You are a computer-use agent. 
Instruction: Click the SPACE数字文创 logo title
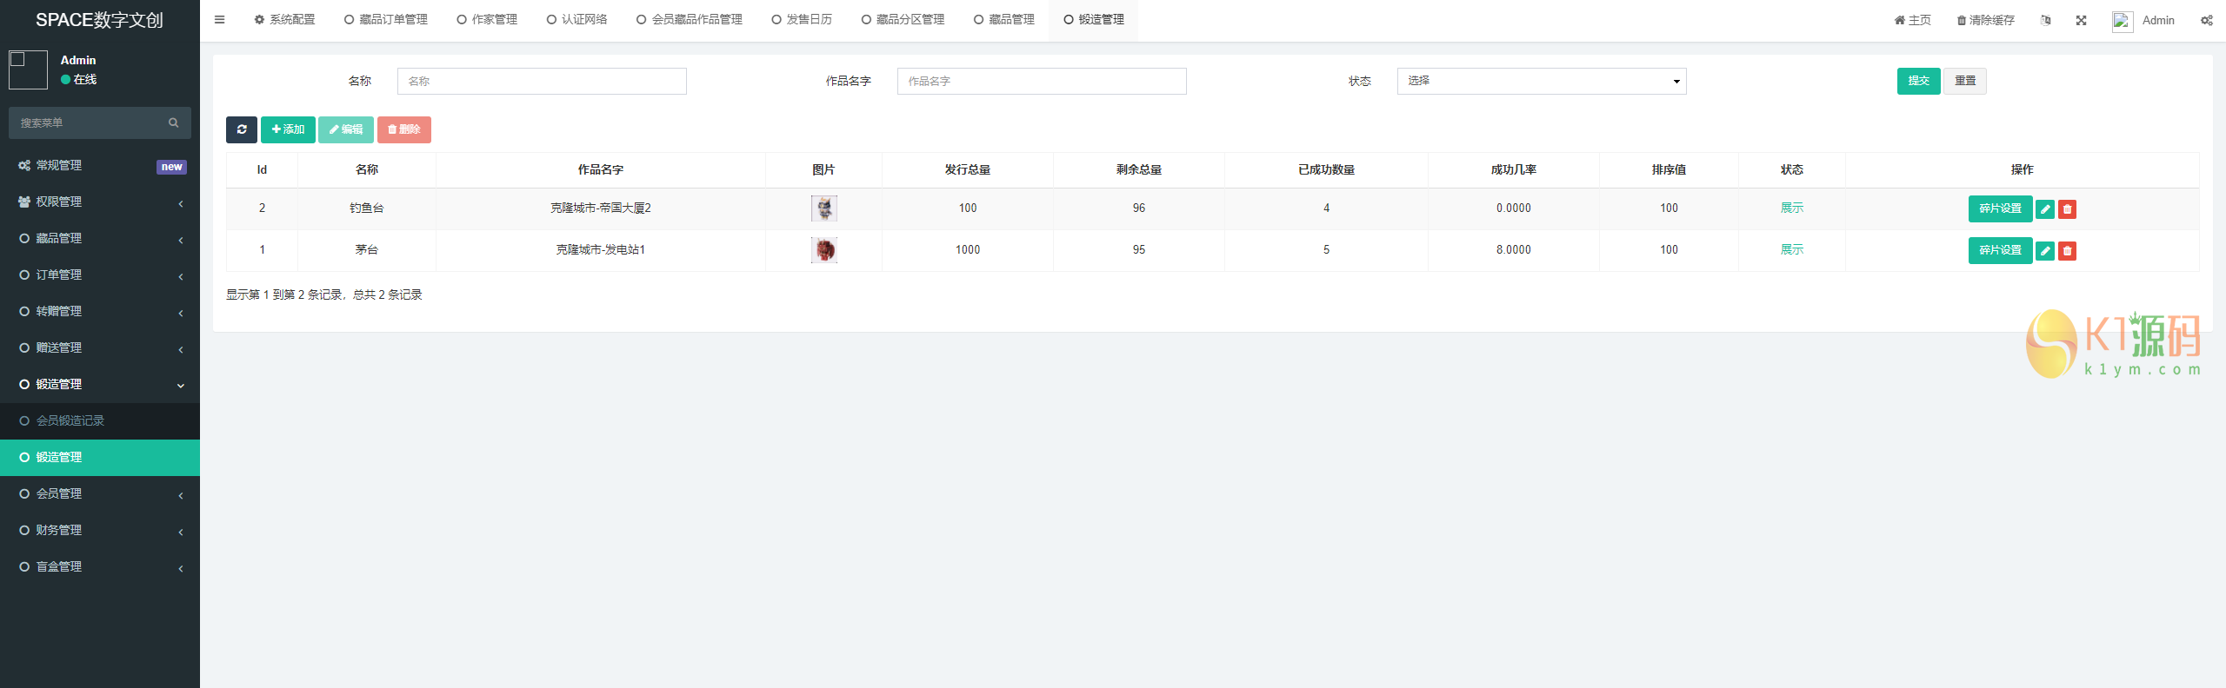coord(99,20)
